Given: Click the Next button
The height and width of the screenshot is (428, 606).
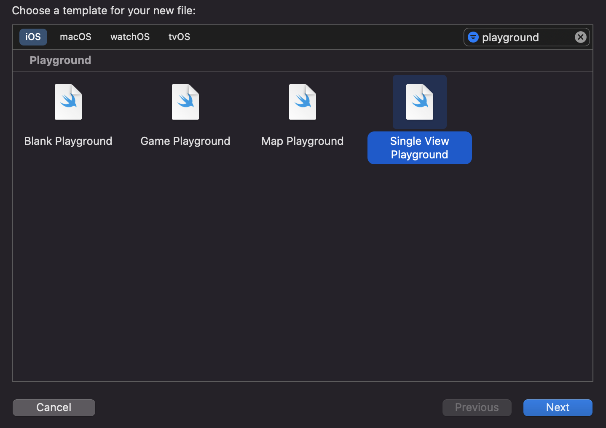Looking at the screenshot, I should (x=558, y=407).
